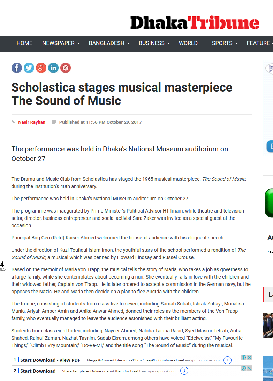Click Start Download - View PDF ad link

coord(50,360)
